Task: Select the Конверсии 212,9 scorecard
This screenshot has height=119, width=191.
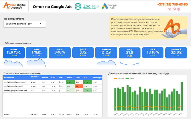Action: 106,53
